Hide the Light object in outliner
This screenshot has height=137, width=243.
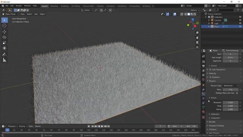pyautogui.click(x=240, y=23)
